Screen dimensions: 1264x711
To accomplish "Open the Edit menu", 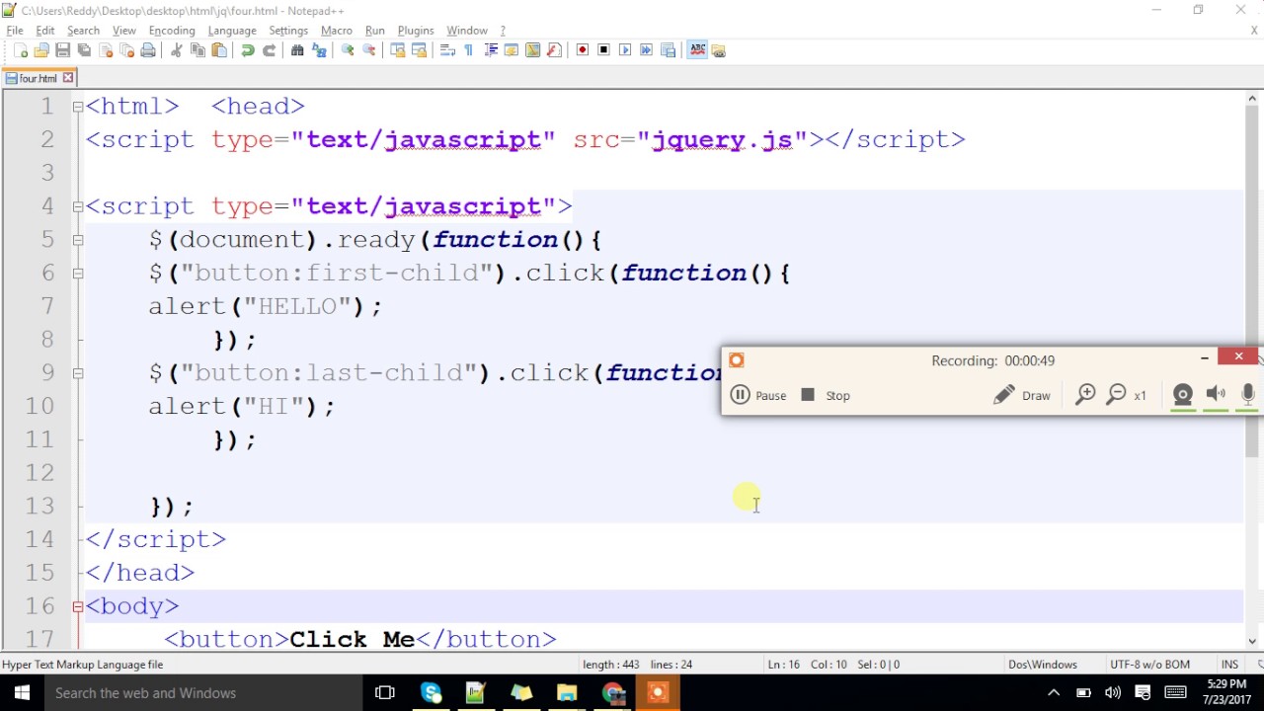I will point(45,31).
